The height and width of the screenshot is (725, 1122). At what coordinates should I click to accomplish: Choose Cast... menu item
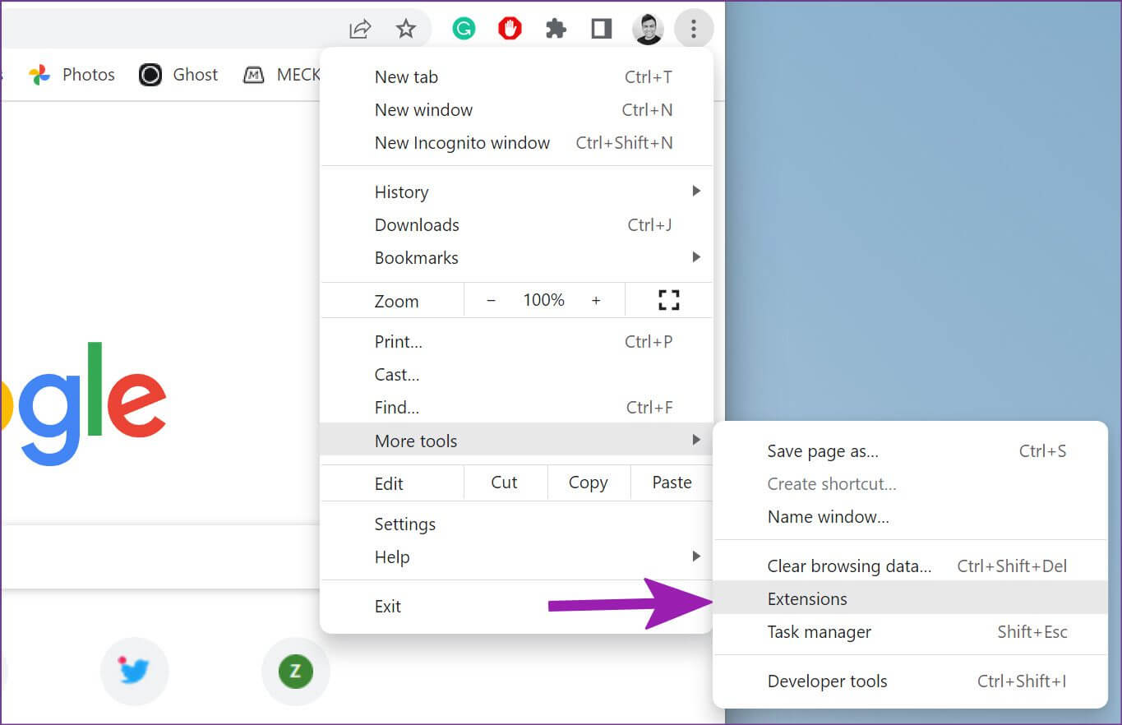[x=516, y=374]
